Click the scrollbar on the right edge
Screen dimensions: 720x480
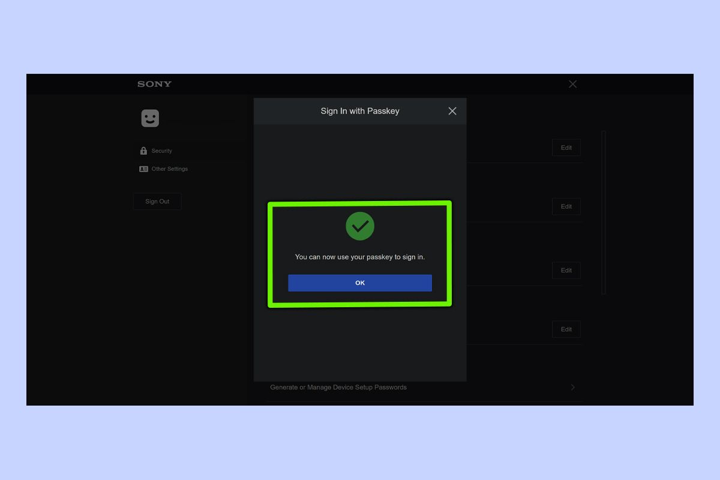[604, 210]
